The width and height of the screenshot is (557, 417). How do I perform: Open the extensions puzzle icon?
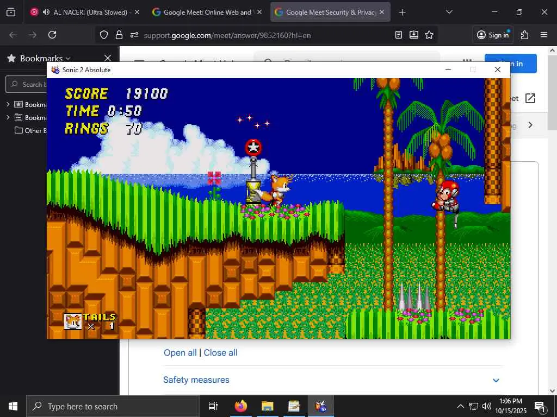[x=525, y=35]
